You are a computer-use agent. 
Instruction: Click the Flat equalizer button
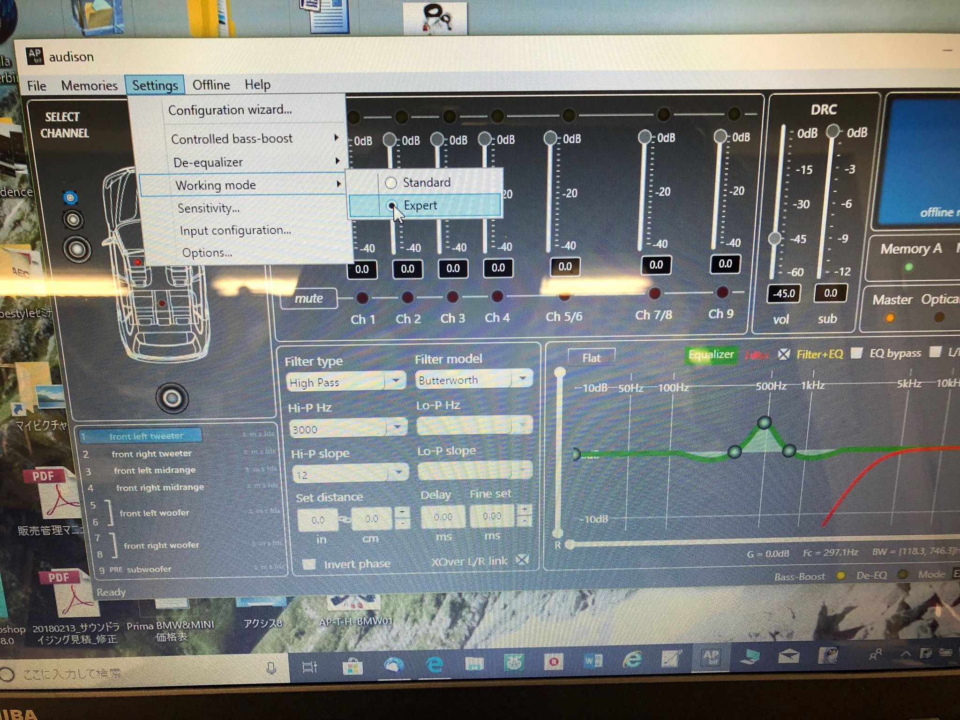coord(591,358)
